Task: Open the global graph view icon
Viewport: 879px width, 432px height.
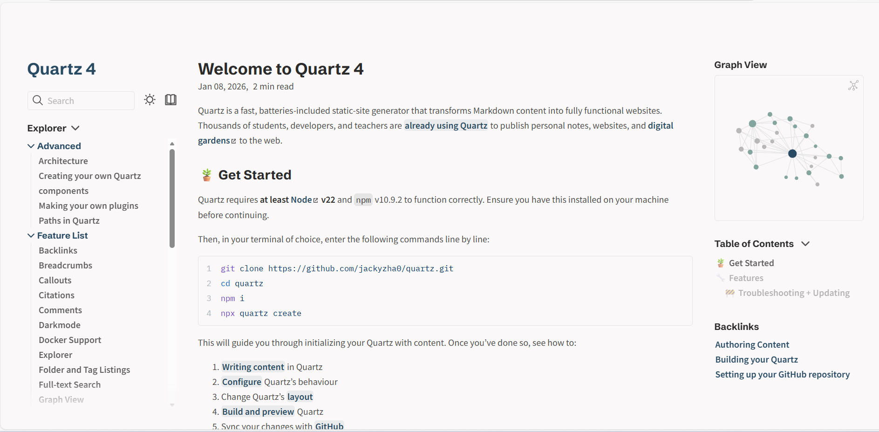Action: (x=853, y=85)
